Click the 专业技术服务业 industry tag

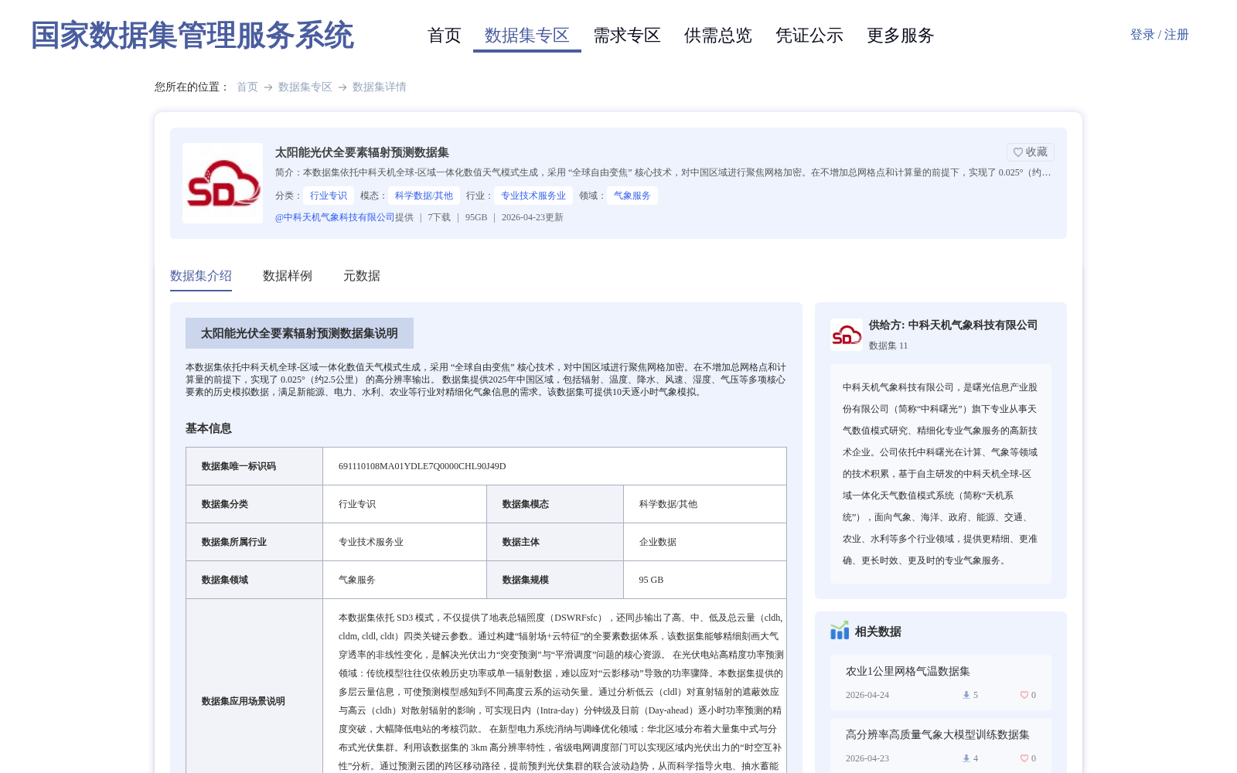pyautogui.click(x=533, y=196)
